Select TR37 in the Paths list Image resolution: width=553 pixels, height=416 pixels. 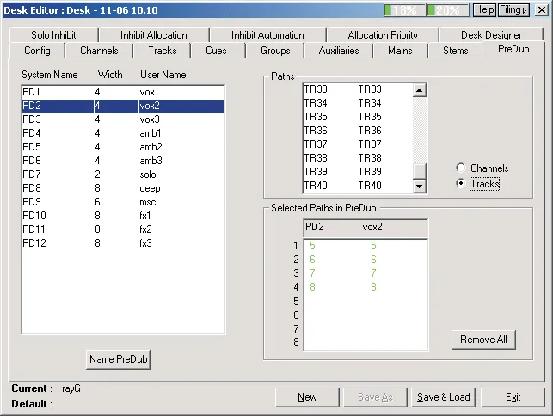[x=358, y=144]
